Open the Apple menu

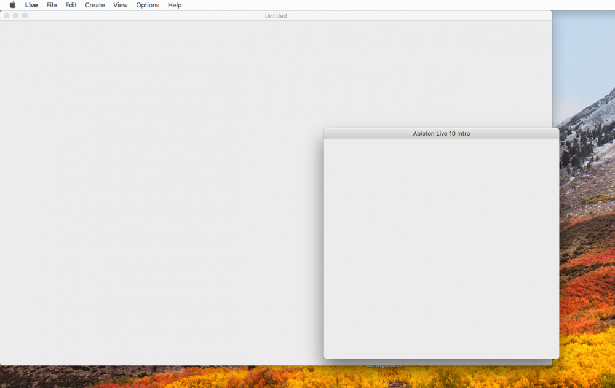pos(12,5)
